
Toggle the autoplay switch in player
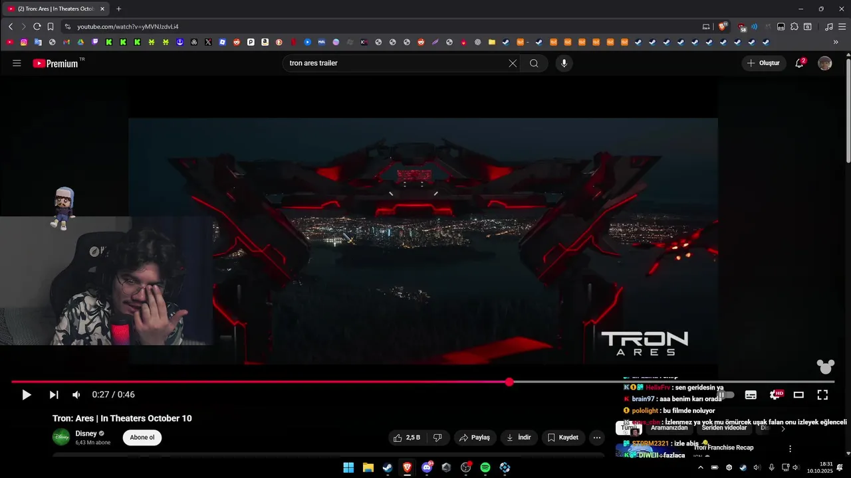click(x=726, y=395)
